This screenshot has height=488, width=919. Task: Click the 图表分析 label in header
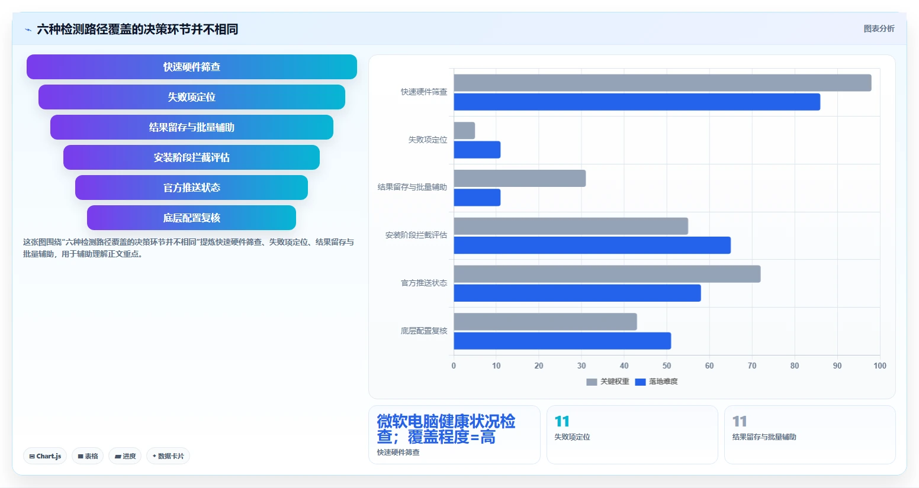[x=879, y=28]
